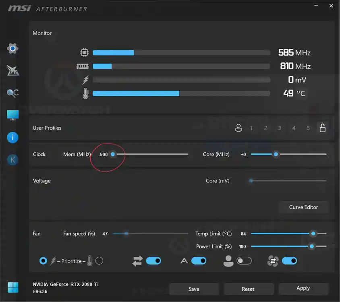This screenshot has height=302, width=340.
Task: Click the K sidebar icon
Action: (x=12, y=160)
